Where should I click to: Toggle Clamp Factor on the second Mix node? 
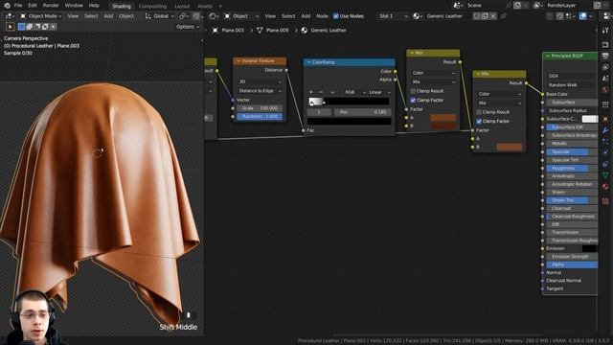click(479, 122)
